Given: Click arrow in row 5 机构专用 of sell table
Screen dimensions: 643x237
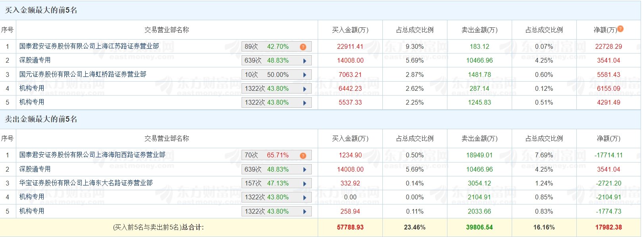Looking at the screenshot, I should click(305, 212).
